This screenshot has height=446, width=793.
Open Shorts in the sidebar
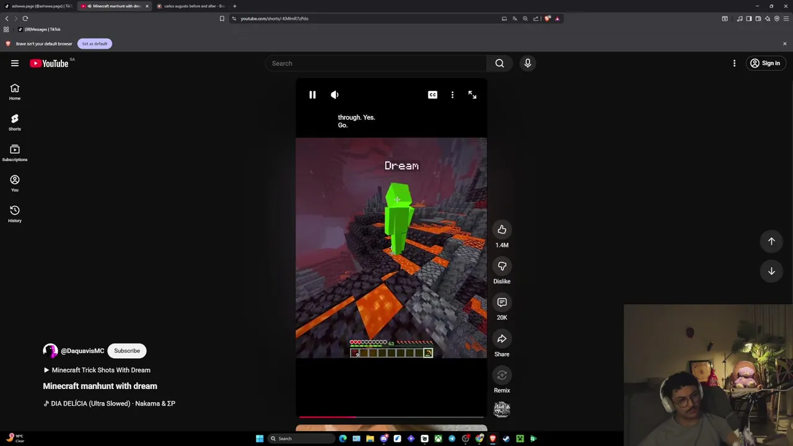pos(15,122)
